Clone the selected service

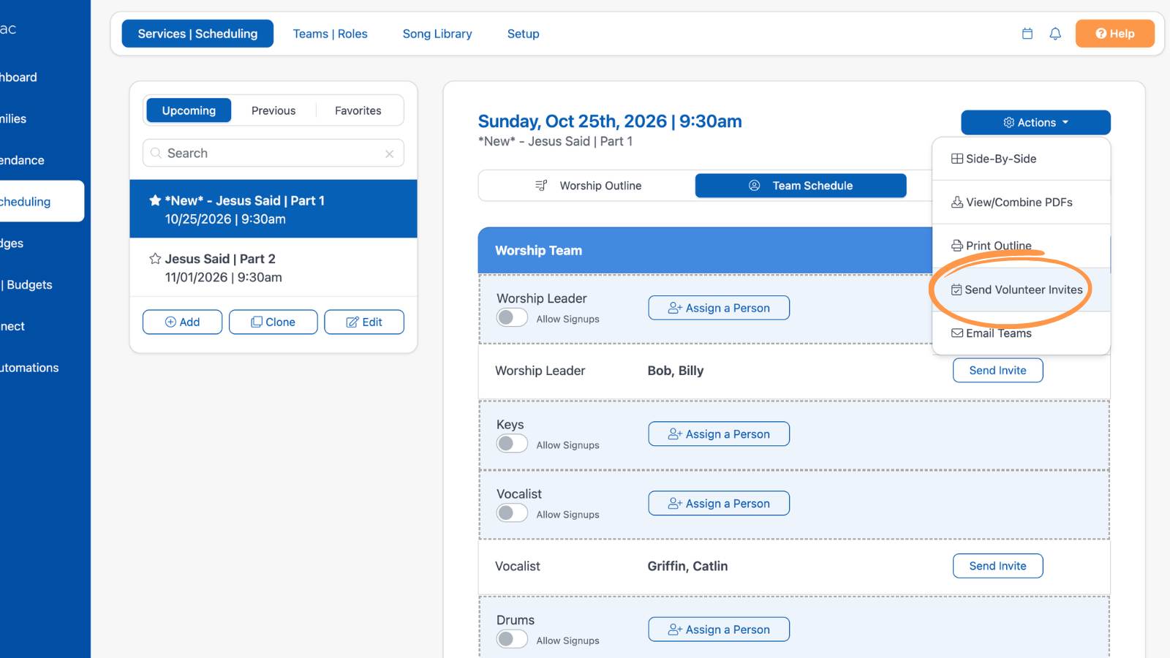pos(273,322)
